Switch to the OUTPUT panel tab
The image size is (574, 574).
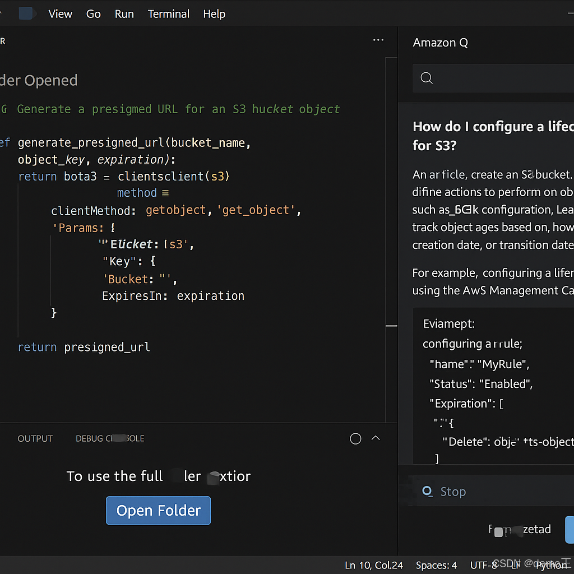click(35, 438)
